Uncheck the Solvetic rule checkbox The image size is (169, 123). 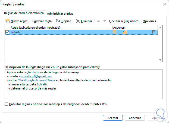click(x=7, y=32)
